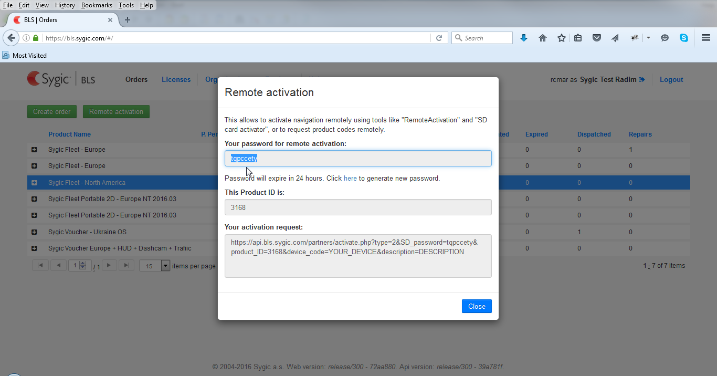Click the browser Back arrow button

coord(11,38)
